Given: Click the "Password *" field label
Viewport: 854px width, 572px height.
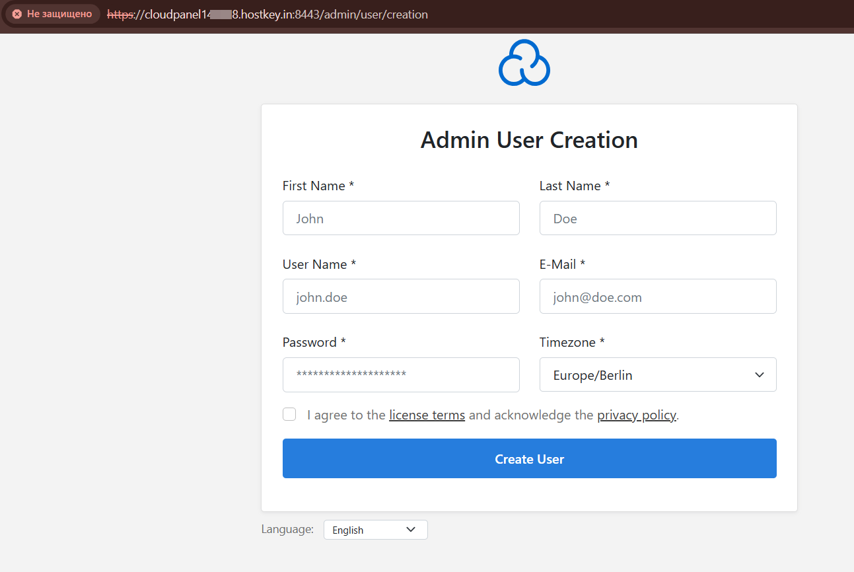Looking at the screenshot, I should point(314,342).
